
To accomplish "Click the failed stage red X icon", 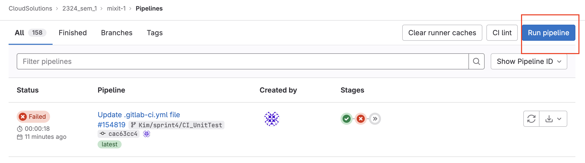I will pos(361,119).
